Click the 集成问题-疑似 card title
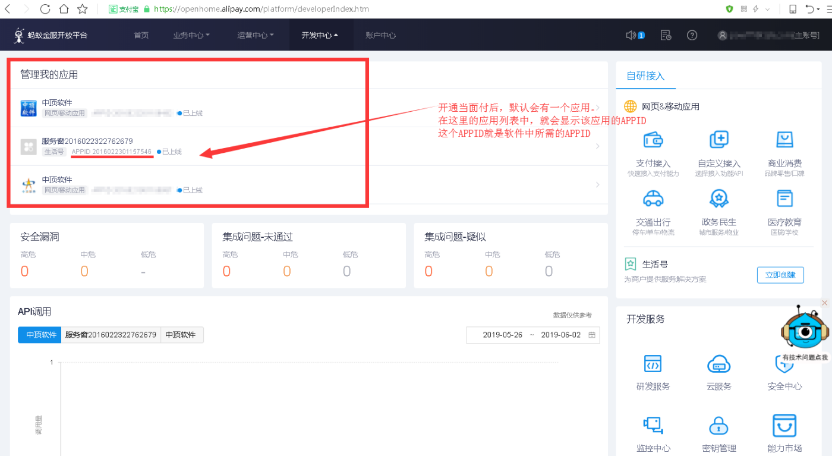Viewport: 832px width, 456px height. (x=455, y=237)
